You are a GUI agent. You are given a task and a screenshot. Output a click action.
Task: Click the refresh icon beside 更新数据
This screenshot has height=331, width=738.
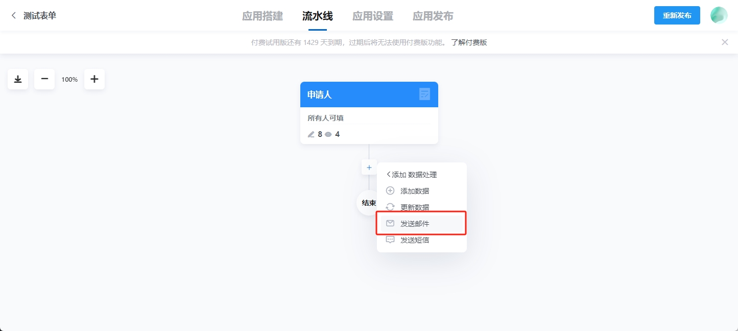(390, 207)
